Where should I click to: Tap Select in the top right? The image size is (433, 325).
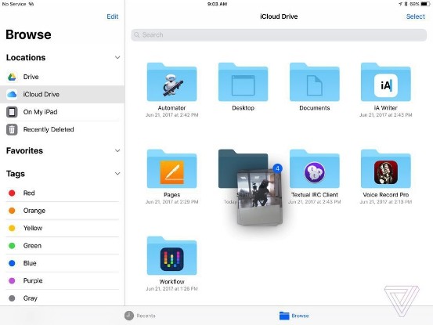tap(415, 16)
